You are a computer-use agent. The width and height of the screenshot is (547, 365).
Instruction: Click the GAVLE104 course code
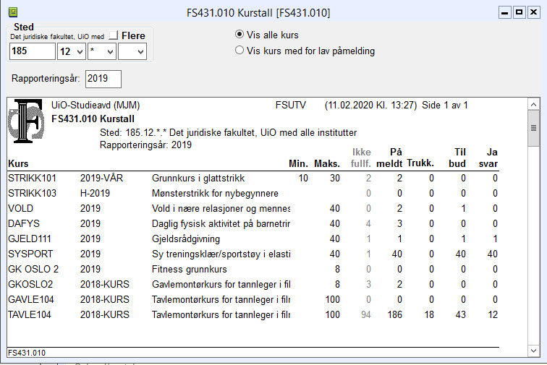click(31, 299)
